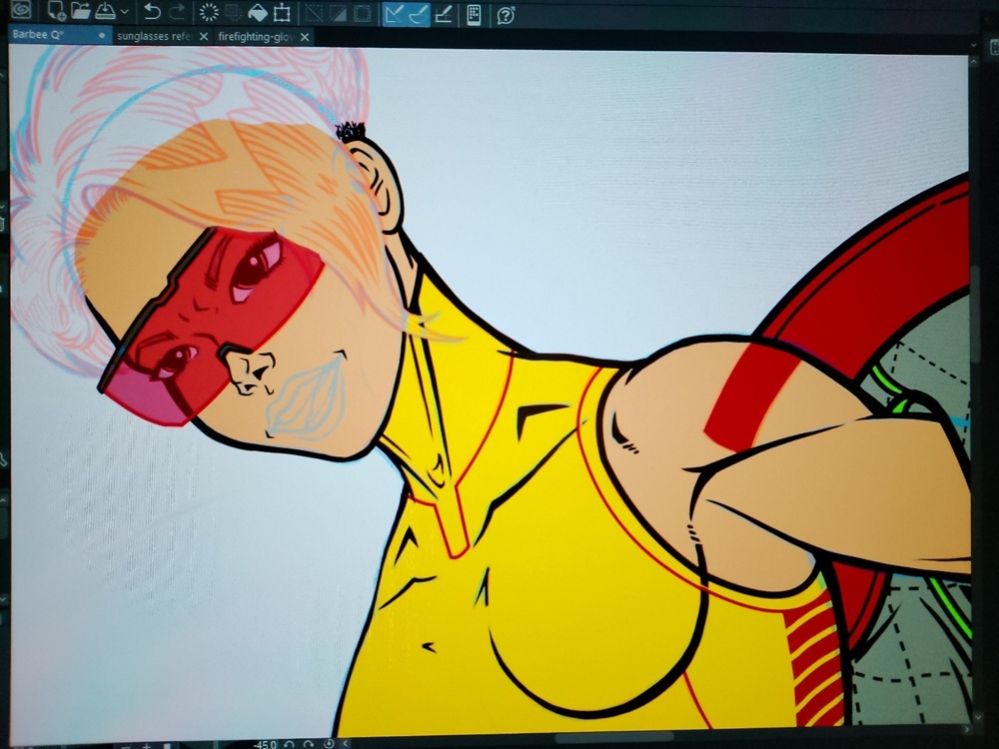The image size is (999, 749).
Task: Click the rotation angle field showing -45.0
Action: 265,743
